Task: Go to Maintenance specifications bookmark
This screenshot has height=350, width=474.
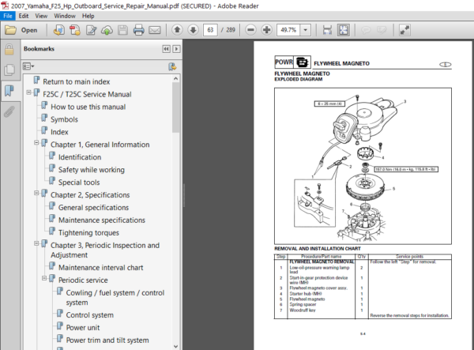Action: tap(102, 220)
